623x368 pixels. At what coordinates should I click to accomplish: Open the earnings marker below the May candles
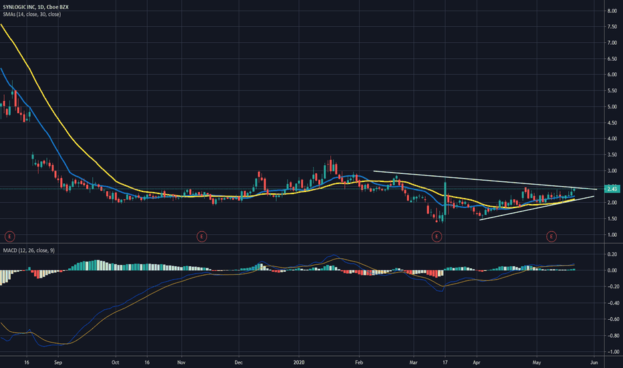pyautogui.click(x=551, y=237)
